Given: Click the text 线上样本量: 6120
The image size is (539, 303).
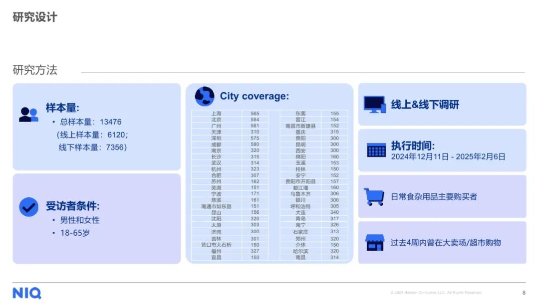Looking at the screenshot, I should point(93,135).
